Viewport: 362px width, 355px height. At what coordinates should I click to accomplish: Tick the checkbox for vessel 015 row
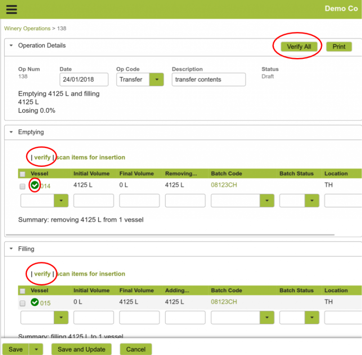22,303
